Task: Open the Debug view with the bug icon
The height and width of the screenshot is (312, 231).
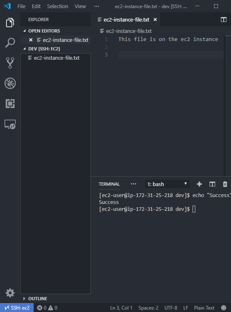Action: (10, 83)
